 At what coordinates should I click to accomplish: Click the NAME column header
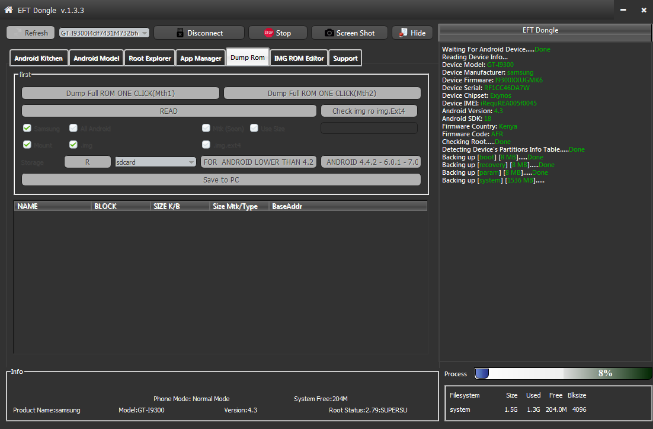tap(53, 206)
